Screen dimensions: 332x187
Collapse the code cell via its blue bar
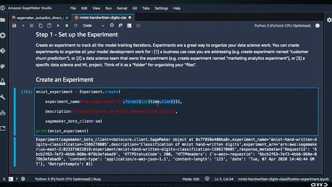coord(15,112)
